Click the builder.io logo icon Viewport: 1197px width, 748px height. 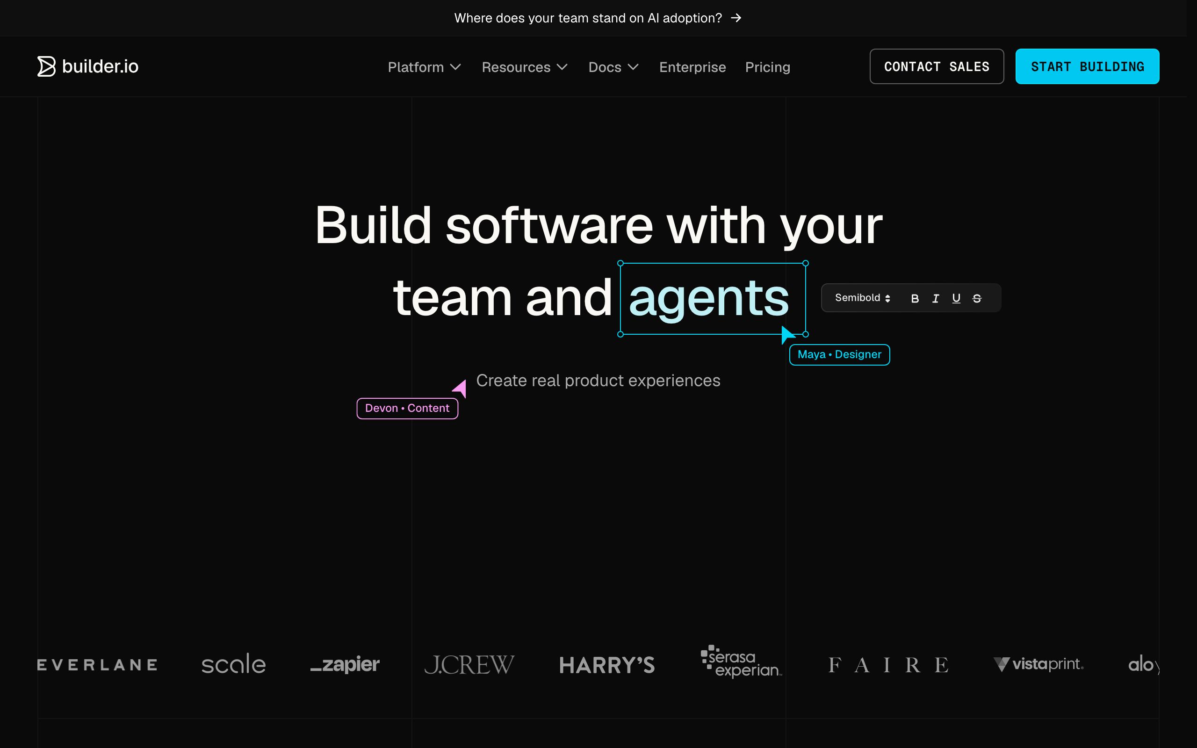pos(46,66)
